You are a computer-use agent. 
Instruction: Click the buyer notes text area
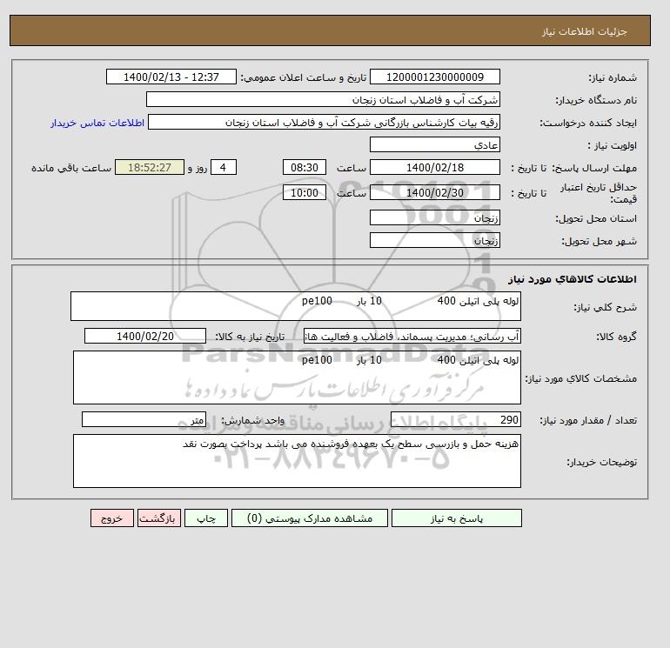pyautogui.click(x=297, y=461)
